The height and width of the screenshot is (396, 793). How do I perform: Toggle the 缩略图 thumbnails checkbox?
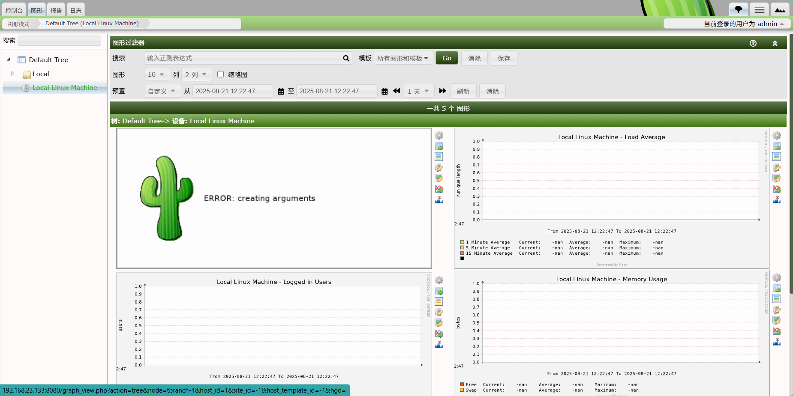(x=221, y=74)
